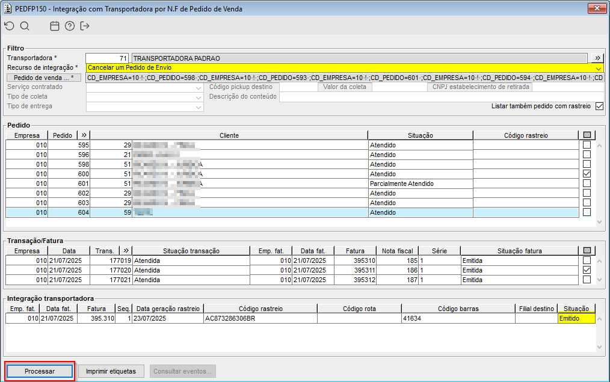Click the refresh/undo arrow toolbar icon
This screenshot has width=610, height=382.
pos(9,26)
